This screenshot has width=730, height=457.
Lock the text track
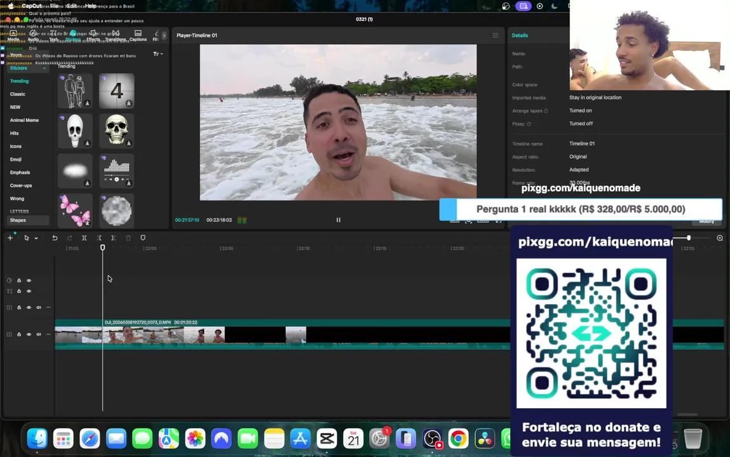point(19,291)
